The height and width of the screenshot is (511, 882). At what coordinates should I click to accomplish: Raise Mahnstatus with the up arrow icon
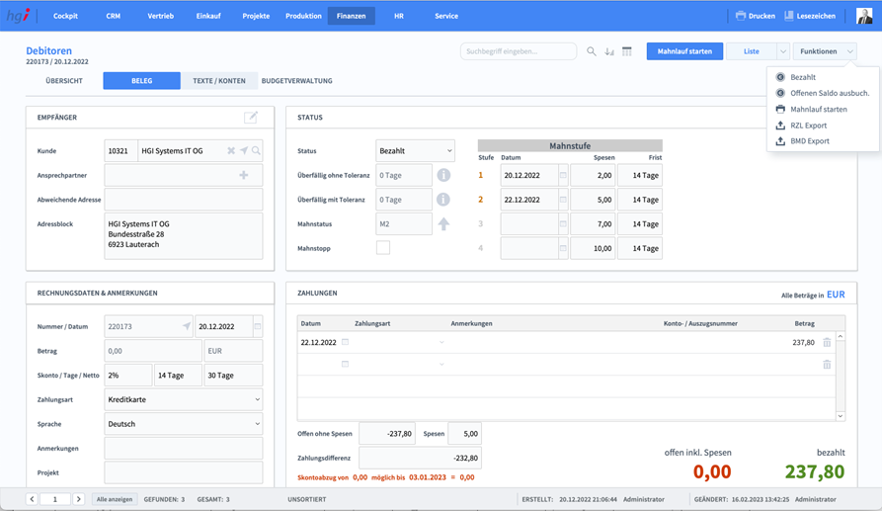[x=443, y=224]
